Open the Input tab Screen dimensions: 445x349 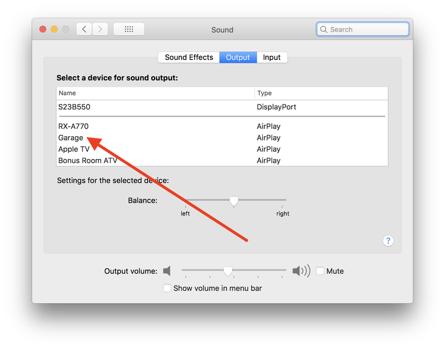point(272,57)
